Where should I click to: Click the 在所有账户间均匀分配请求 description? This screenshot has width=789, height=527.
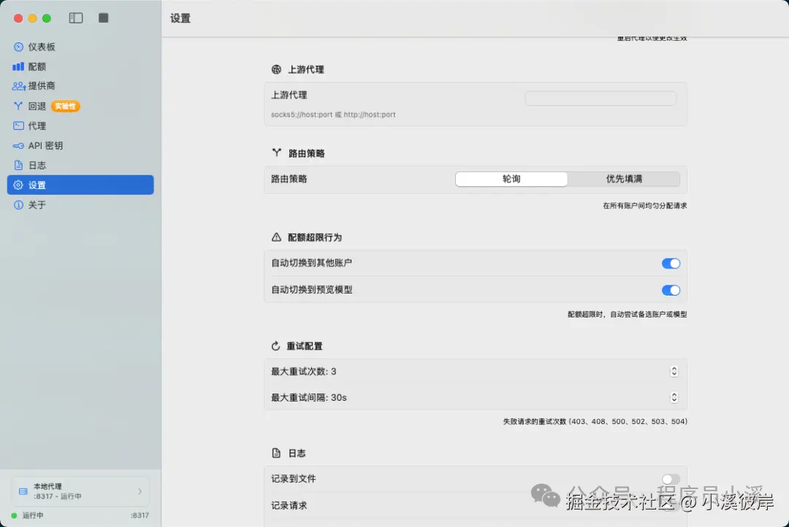click(645, 206)
